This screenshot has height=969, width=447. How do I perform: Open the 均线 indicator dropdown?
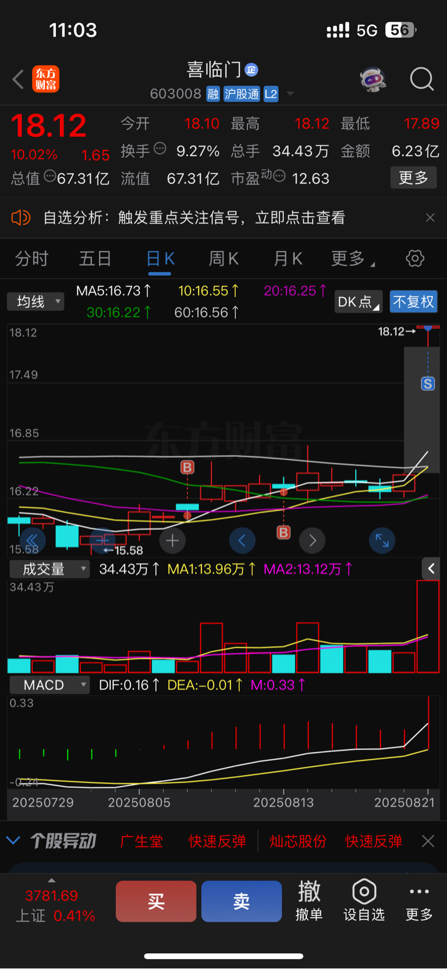coord(36,301)
